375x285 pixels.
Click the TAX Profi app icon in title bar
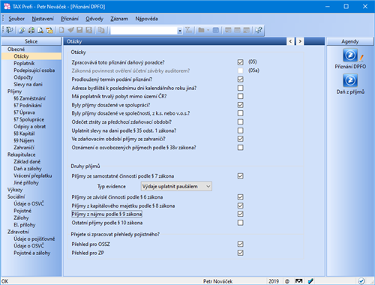7,7
